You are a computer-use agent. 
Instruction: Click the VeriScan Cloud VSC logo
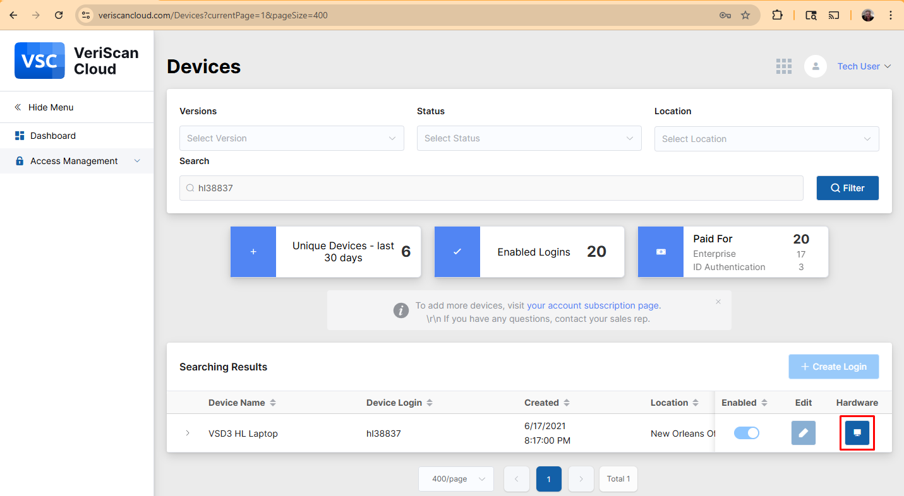coord(40,61)
